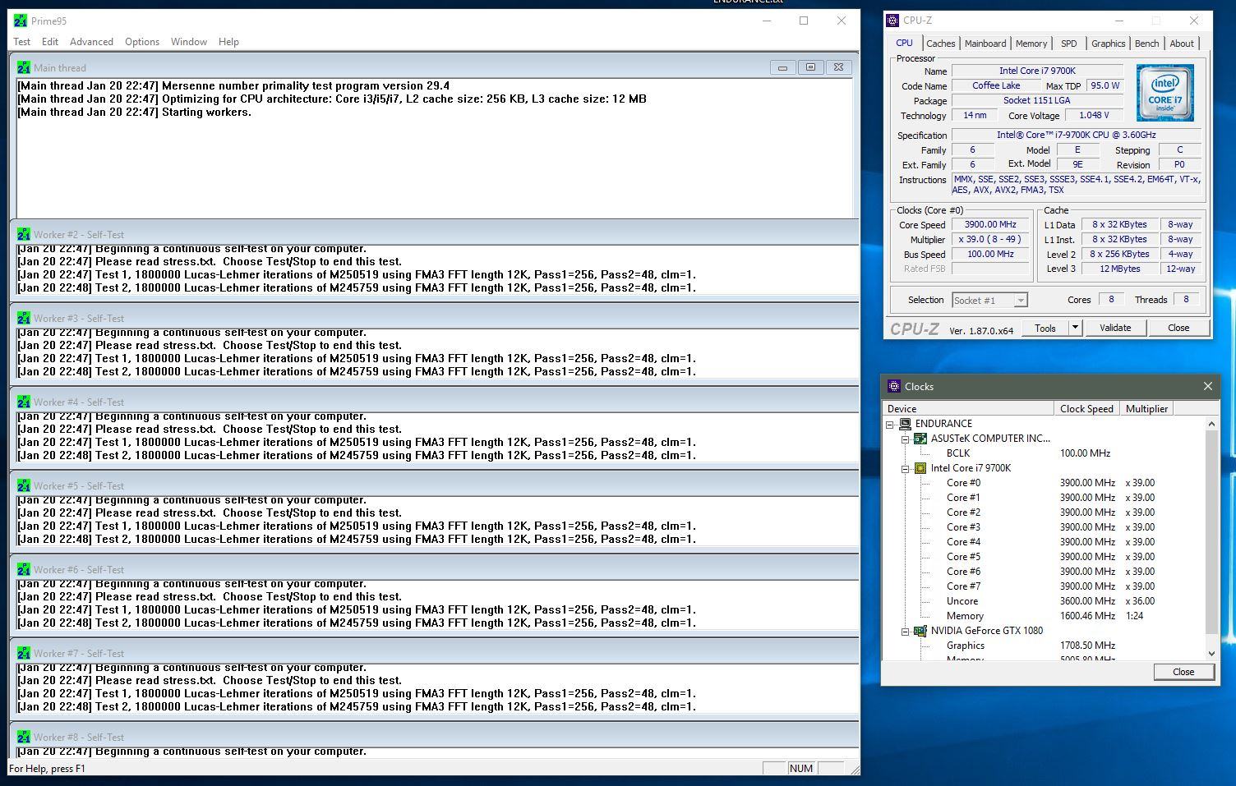The width and height of the screenshot is (1236, 786).
Task: Click the Specification field in CPU-Z
Action: click(x=1076, y=135)
